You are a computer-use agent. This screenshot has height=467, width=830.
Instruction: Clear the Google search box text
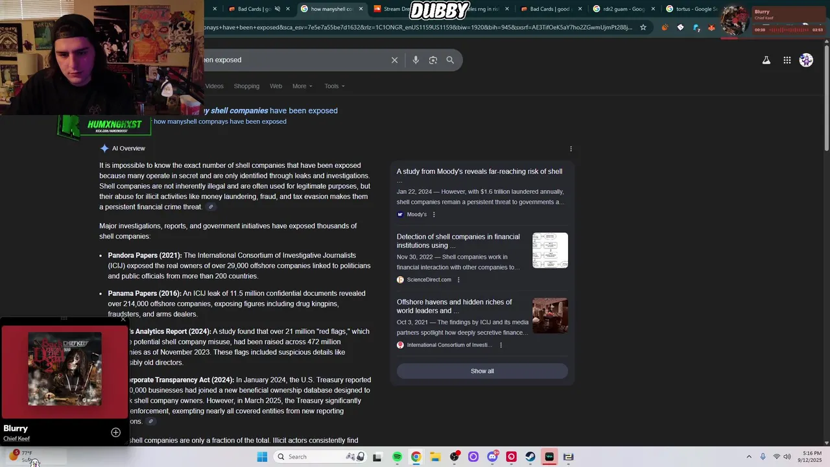(394, 60)
